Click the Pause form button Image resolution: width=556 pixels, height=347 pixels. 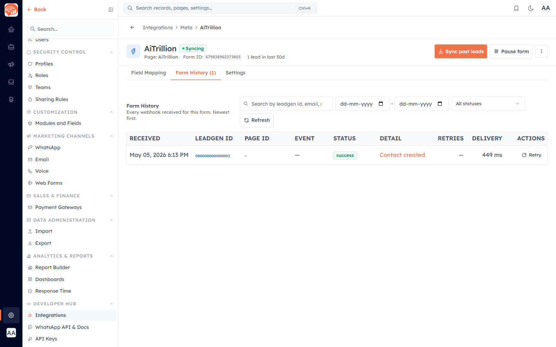(x=511, y=51)
